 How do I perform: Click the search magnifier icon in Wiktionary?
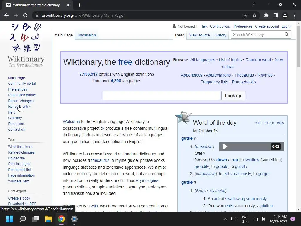[x=287, y=34]
